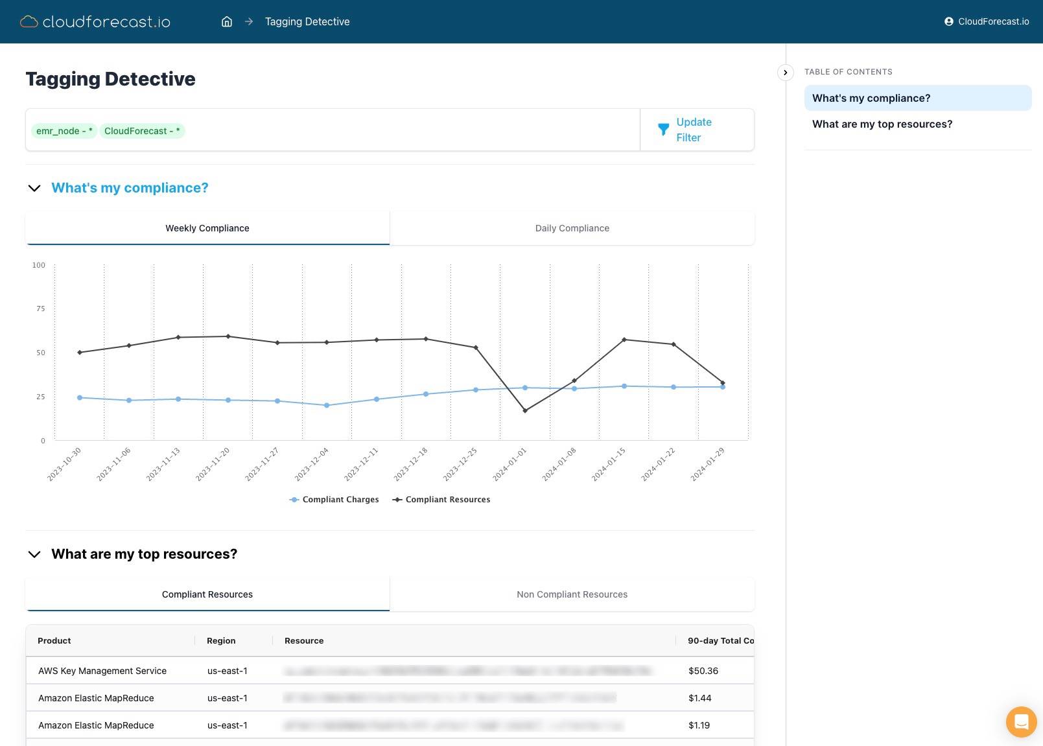The image size is (1043, 746).
Task: Toggle the Compliant Charges legend item
Action: 334,500
